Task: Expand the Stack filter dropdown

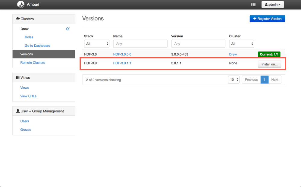Action: 96,44
